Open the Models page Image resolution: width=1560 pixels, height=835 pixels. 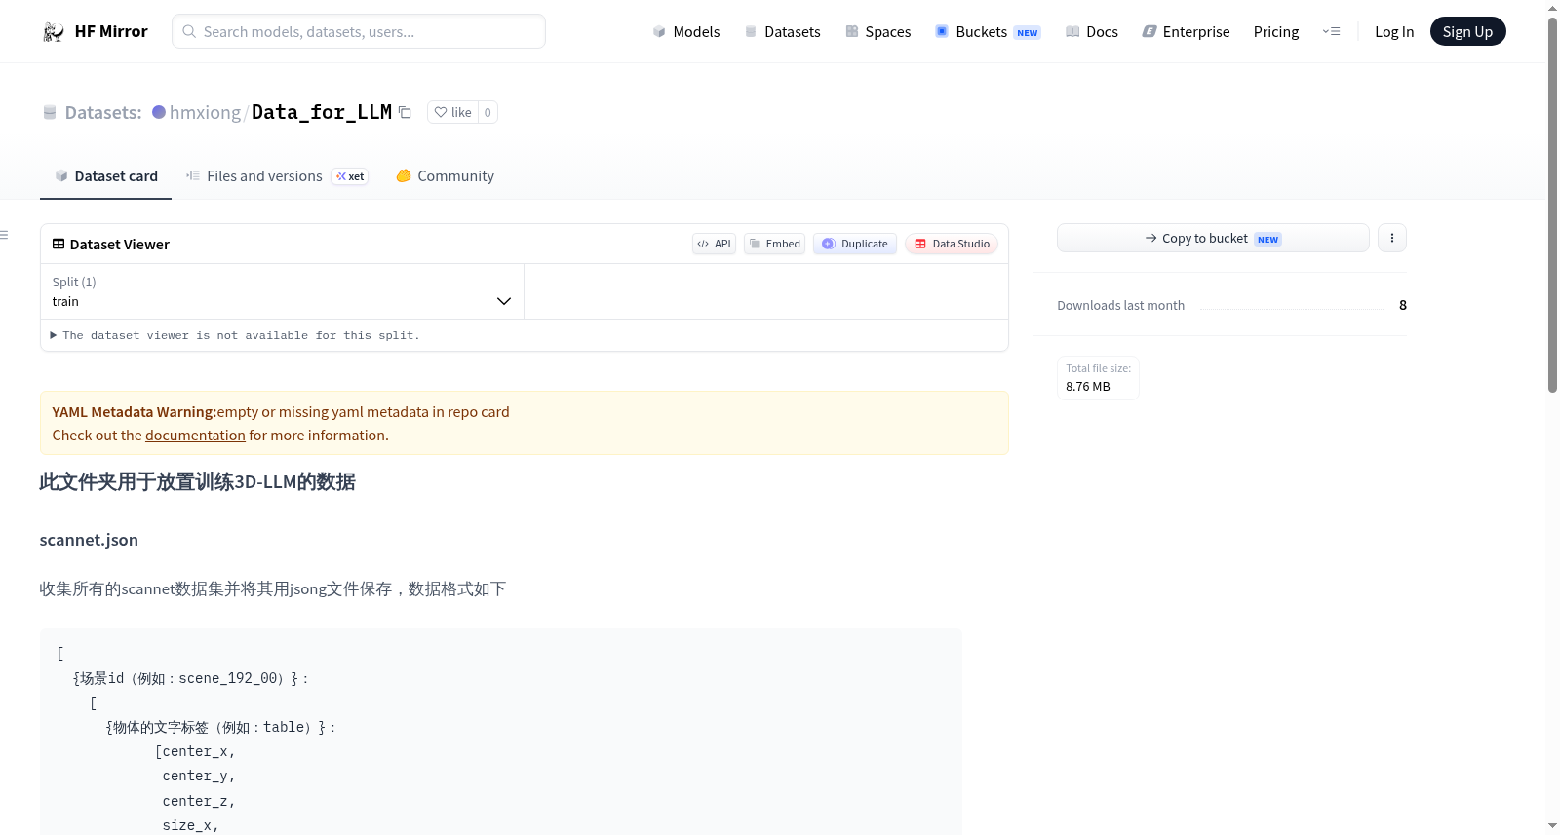pyautogui.click(x=687, y=32)
